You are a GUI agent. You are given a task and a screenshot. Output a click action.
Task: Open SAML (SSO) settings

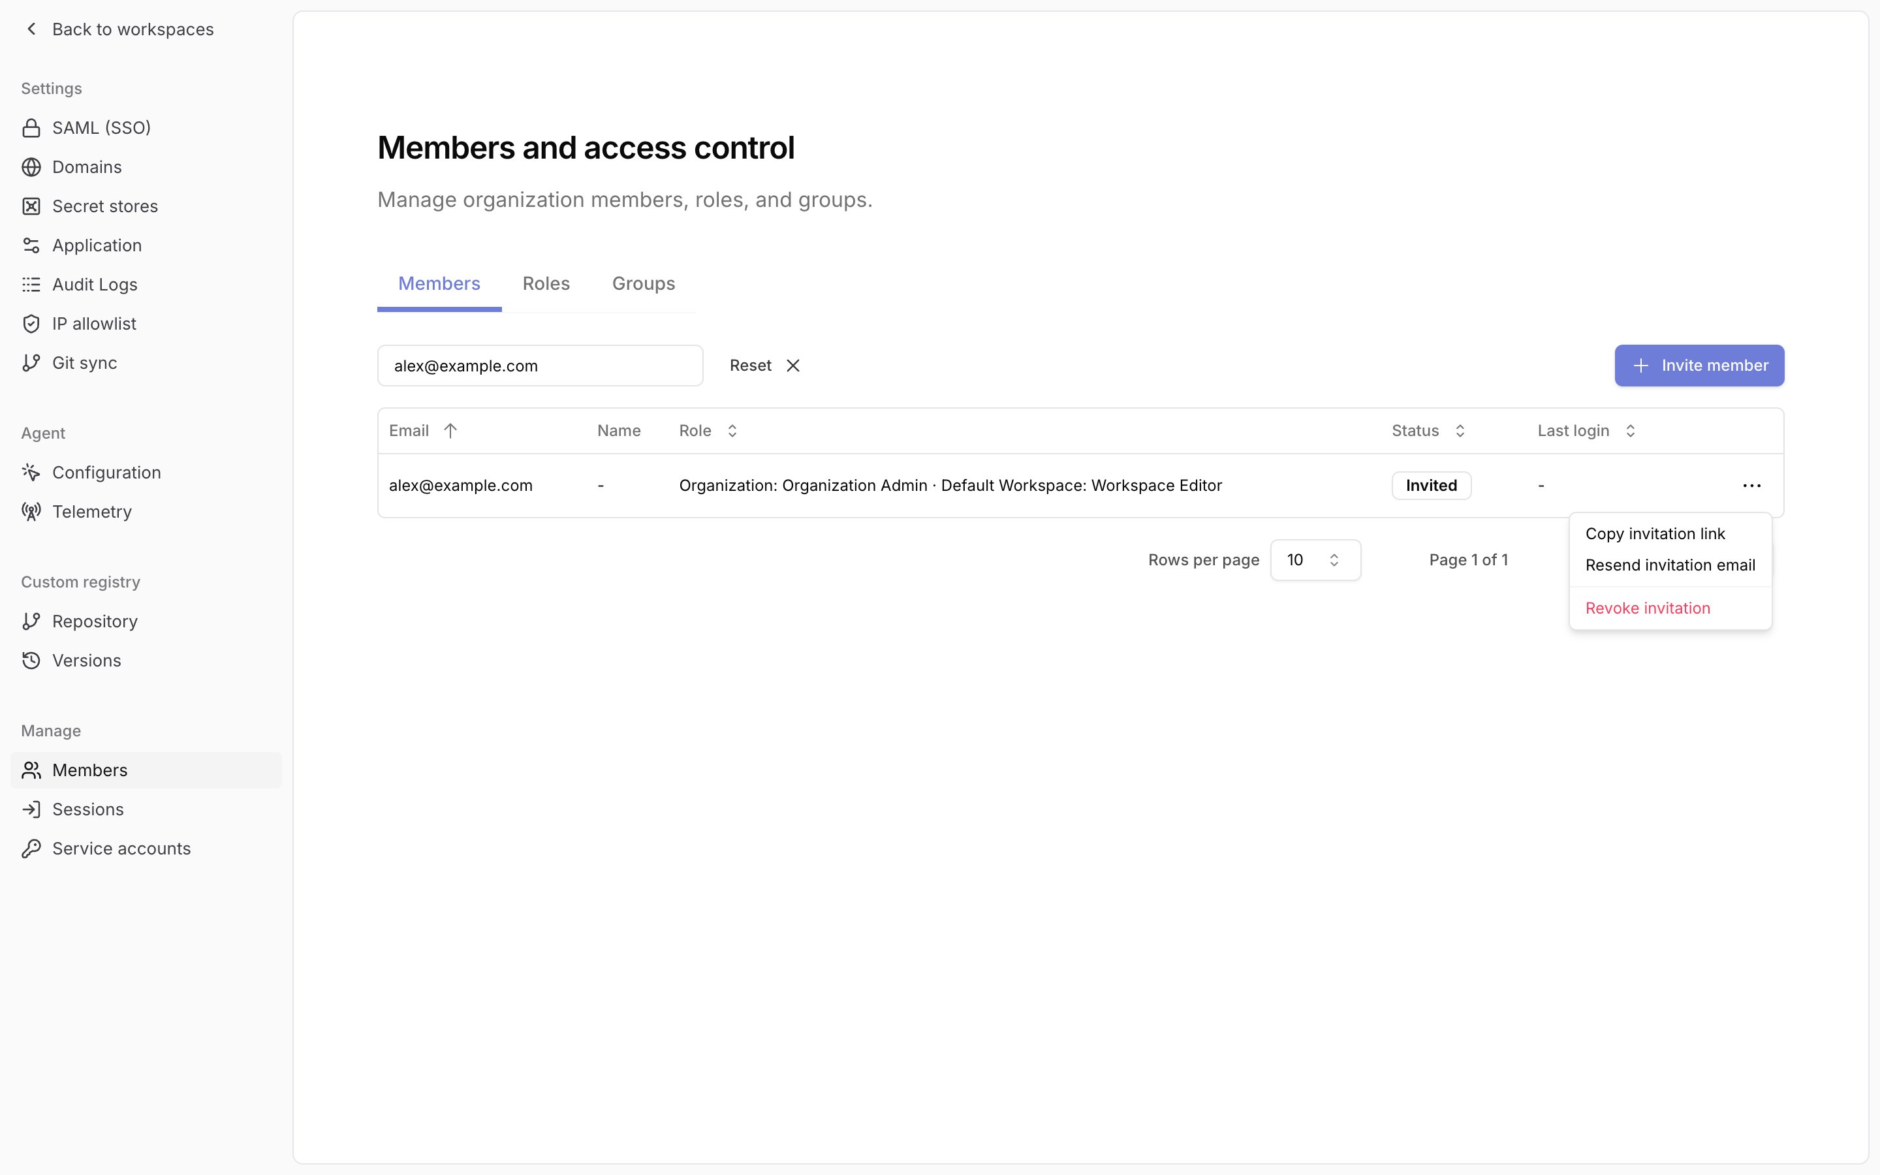pos(146,128)
